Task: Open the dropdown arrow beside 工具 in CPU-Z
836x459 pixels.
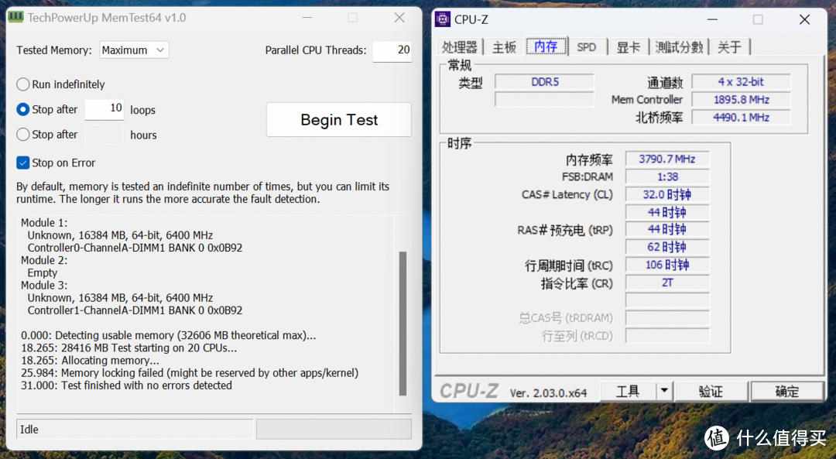Action: coord(664,391)
